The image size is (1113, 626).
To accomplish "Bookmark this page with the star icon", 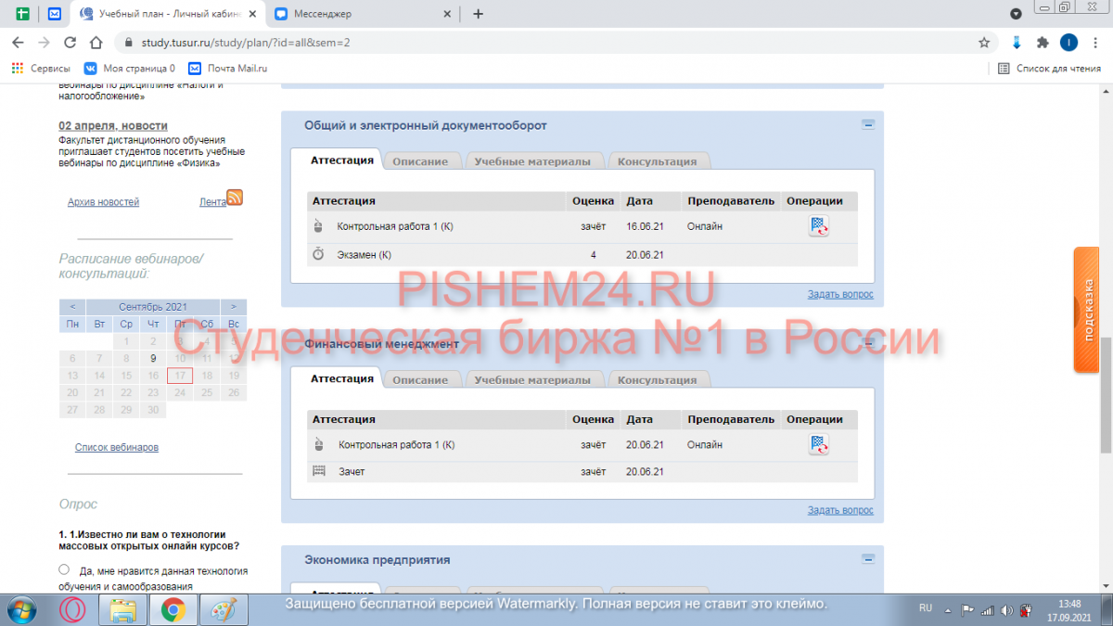I will click(x=984, y=43).
